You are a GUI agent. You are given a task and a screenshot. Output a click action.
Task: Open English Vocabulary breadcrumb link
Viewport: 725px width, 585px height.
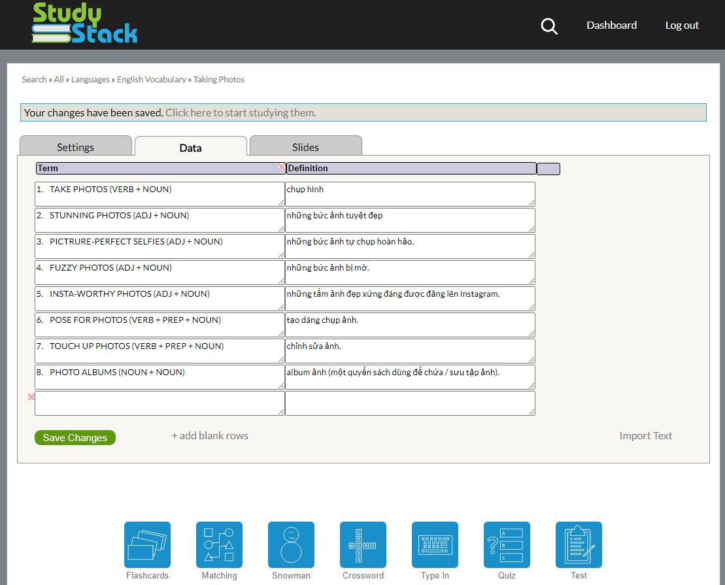pyautogui.click(x=152, y=79)
